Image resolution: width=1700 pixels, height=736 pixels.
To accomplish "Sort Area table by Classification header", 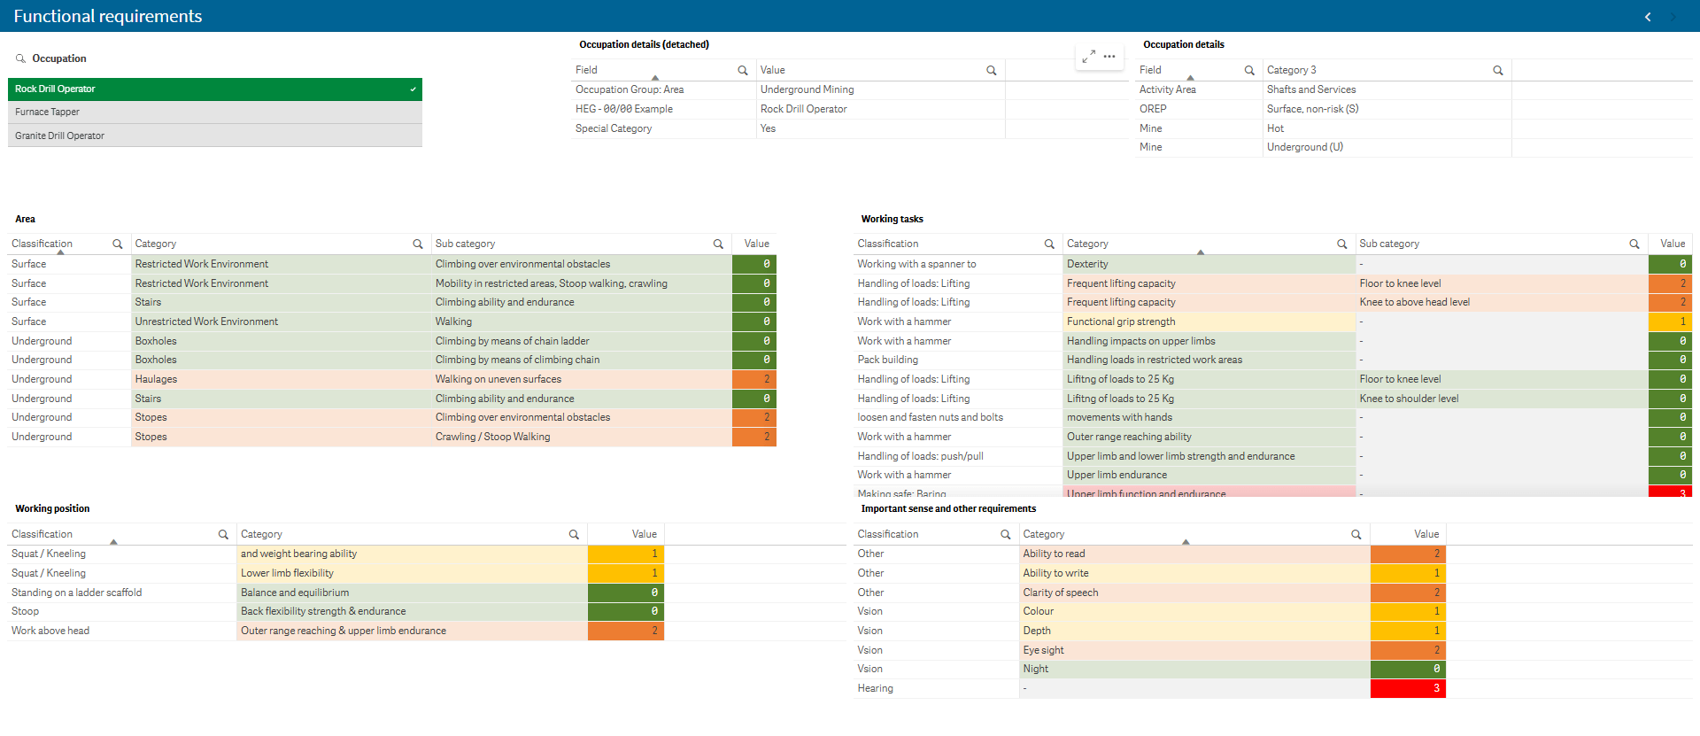I will point(42,244).
